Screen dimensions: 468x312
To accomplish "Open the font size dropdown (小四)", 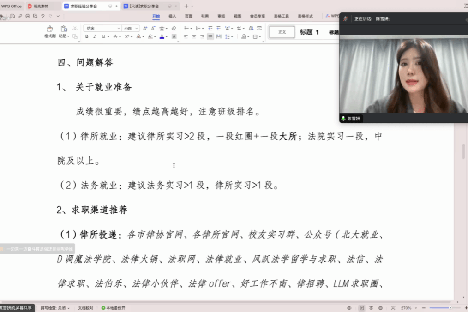I will (131, 28).
